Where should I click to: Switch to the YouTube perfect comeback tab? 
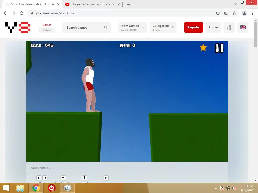(93, 4)
